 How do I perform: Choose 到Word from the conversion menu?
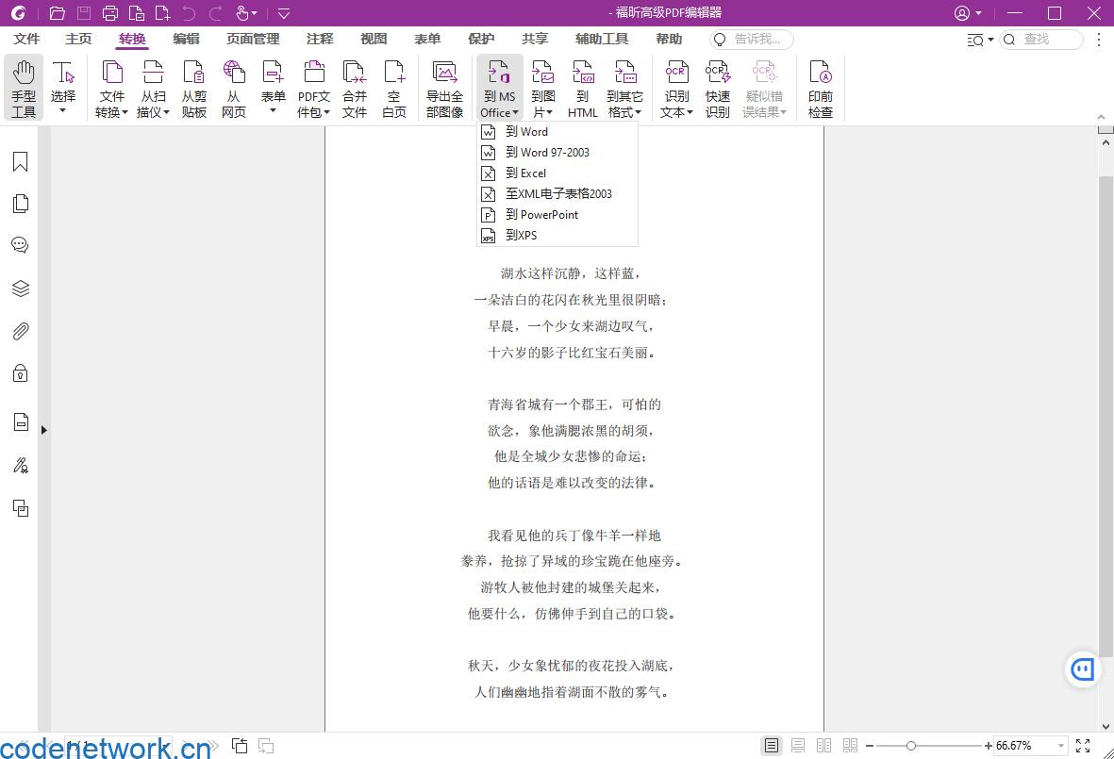pos(525,132)
